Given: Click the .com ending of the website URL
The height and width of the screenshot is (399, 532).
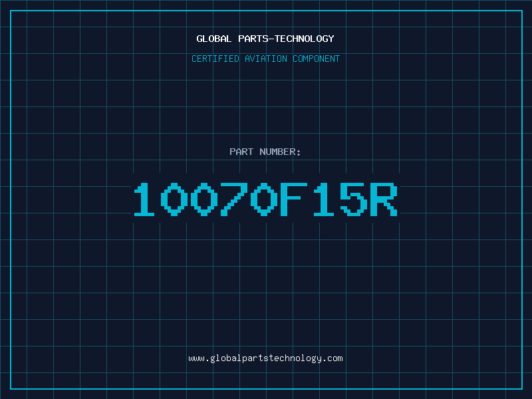Looking at the screenshot, I should point(332,358).
